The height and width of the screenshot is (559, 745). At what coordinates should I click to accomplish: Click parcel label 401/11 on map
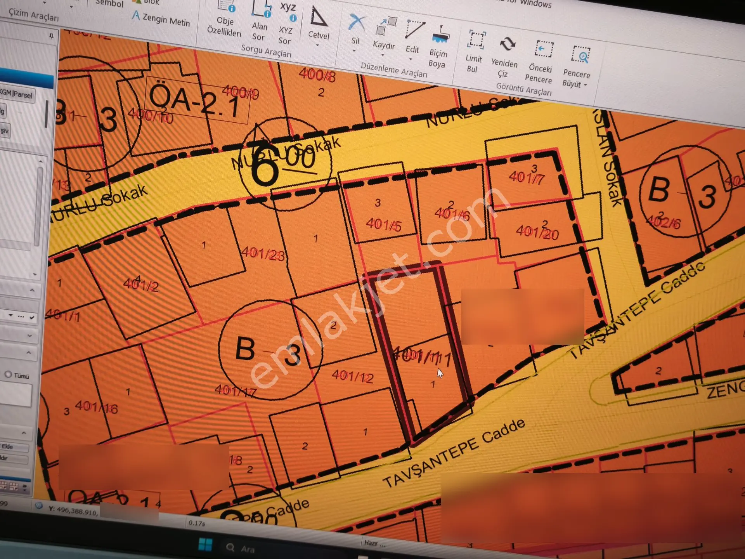pyautogui.click(x=422, y=356)
